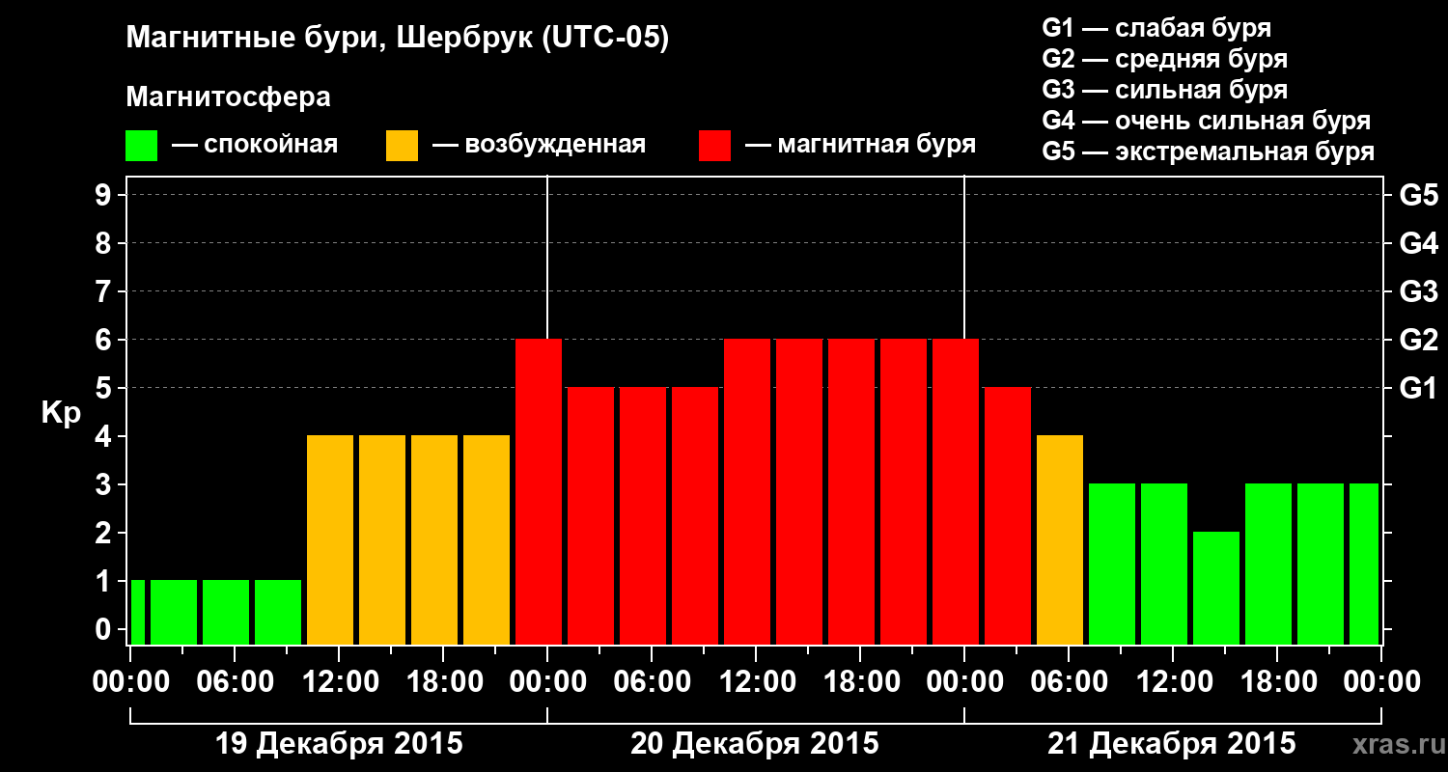
Task: Click the '18:00' time label for 21 December
Action: tap(1277, 682)
